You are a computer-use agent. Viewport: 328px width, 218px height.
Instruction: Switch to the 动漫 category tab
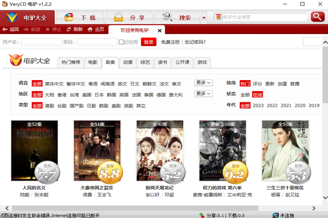(128, 62)
